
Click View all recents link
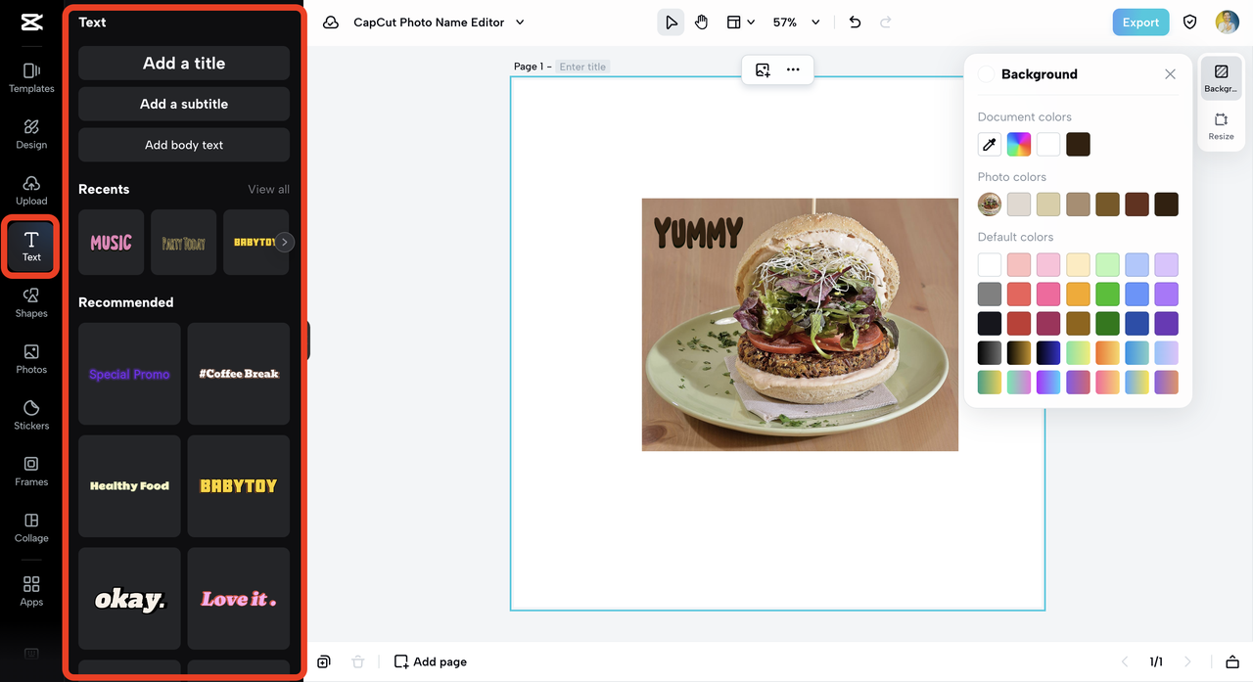point(268,189)
